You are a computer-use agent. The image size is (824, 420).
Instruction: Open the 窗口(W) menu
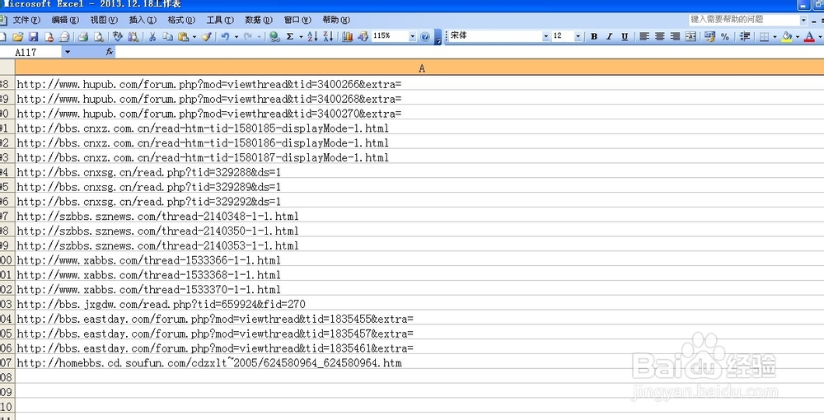[297, 20]
